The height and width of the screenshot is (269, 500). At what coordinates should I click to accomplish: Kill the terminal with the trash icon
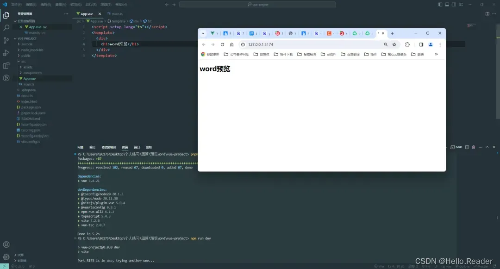474,147
